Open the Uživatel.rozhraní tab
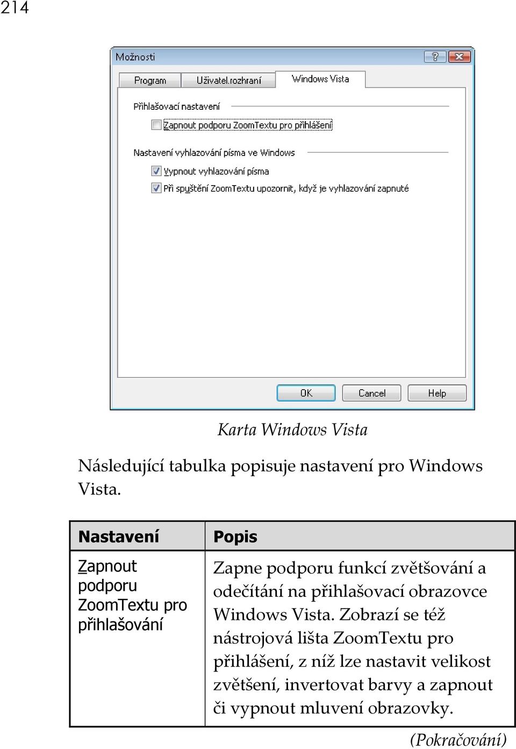516x749 pixels. point(228,80)
